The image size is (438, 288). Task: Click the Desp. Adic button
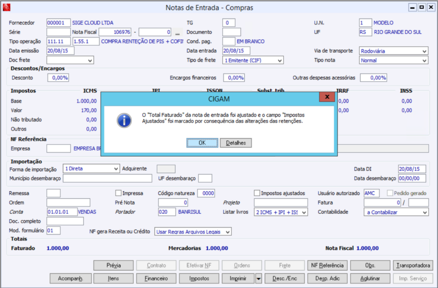(328, 278)
